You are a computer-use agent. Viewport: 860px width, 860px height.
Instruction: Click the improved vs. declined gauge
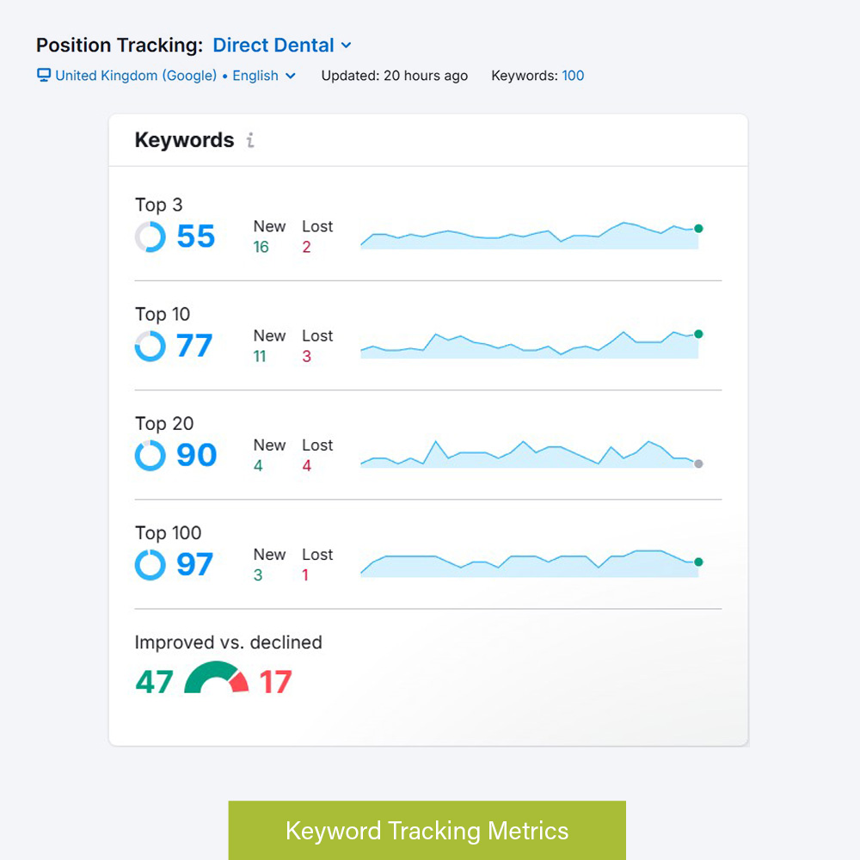click(217, 679)
